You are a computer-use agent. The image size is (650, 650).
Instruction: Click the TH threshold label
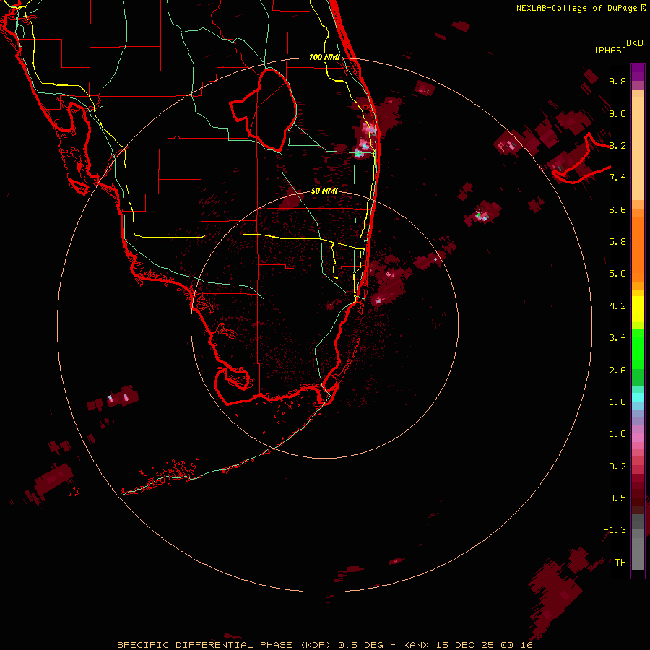(620, 563)
